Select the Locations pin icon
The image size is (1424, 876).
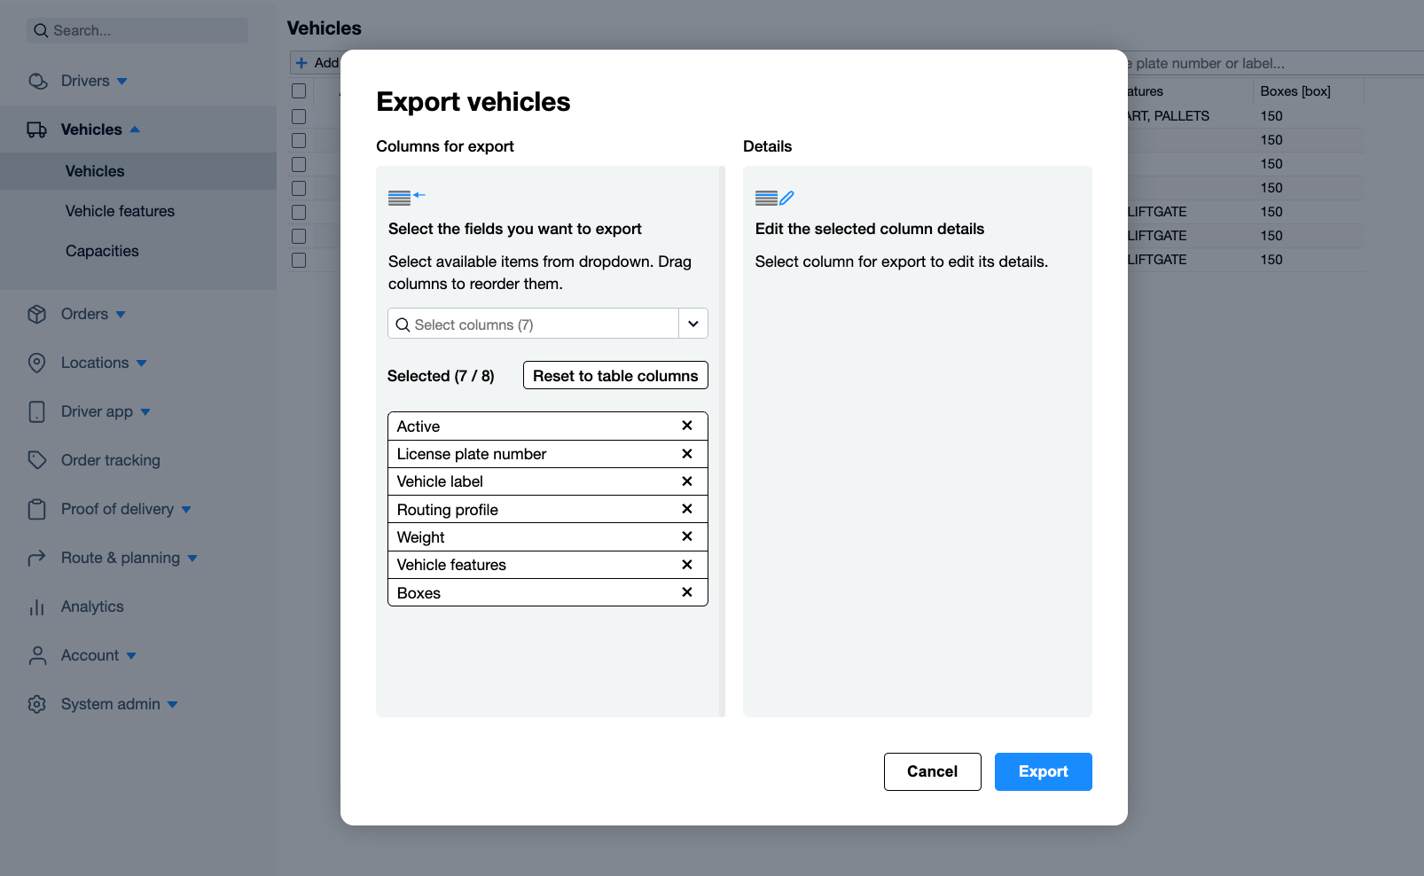point(36,363)
